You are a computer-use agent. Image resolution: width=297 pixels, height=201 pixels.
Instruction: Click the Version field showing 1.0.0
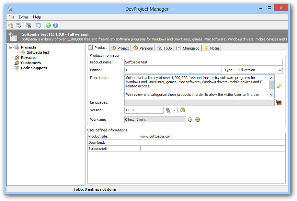click(144, 110)
